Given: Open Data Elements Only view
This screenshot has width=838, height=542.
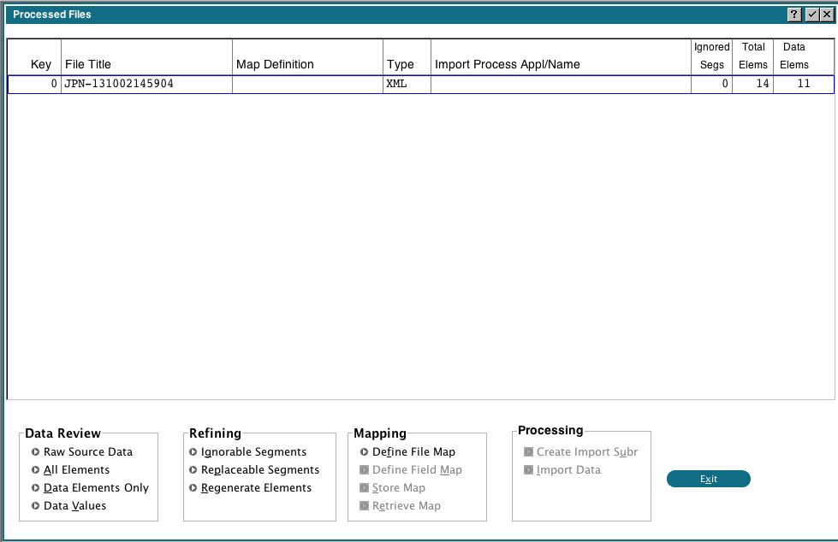Looking at the screenshot, I should pos(96,487).
